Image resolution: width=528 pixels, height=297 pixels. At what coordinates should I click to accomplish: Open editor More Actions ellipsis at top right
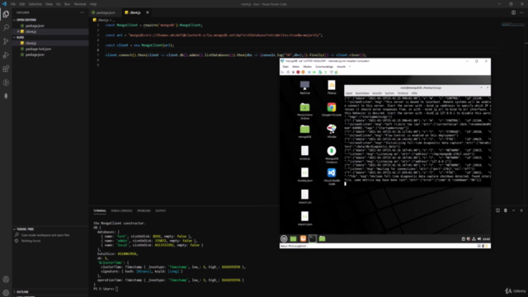(521, 12)
